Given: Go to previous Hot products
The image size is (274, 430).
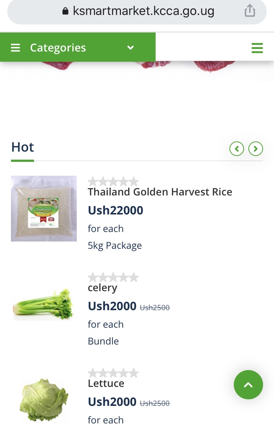Looking at the screenshot, I should click(237, 149).
